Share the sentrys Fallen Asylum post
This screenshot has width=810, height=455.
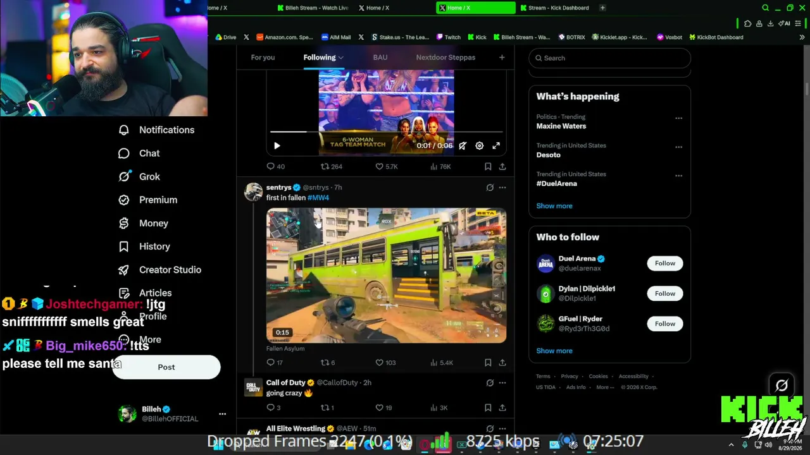[502, 363]
